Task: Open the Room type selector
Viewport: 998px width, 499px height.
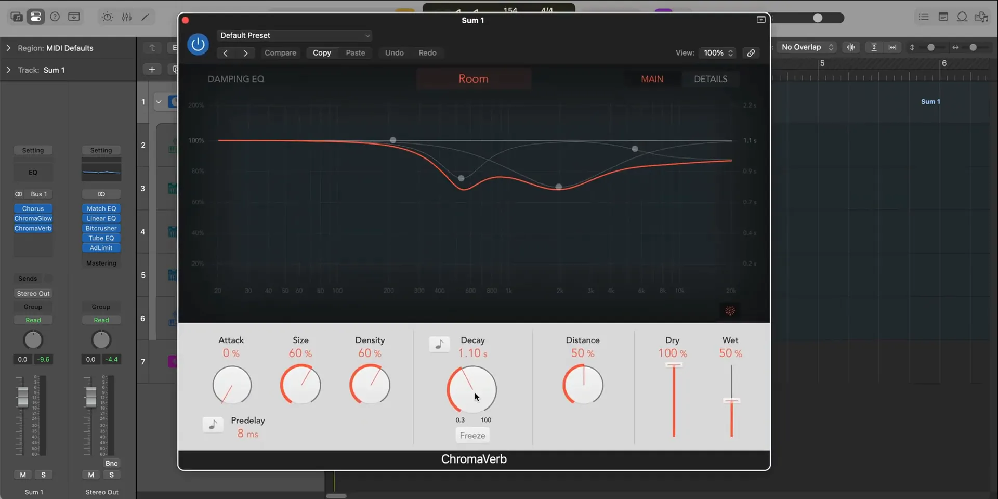Action: tap(474, 79)
